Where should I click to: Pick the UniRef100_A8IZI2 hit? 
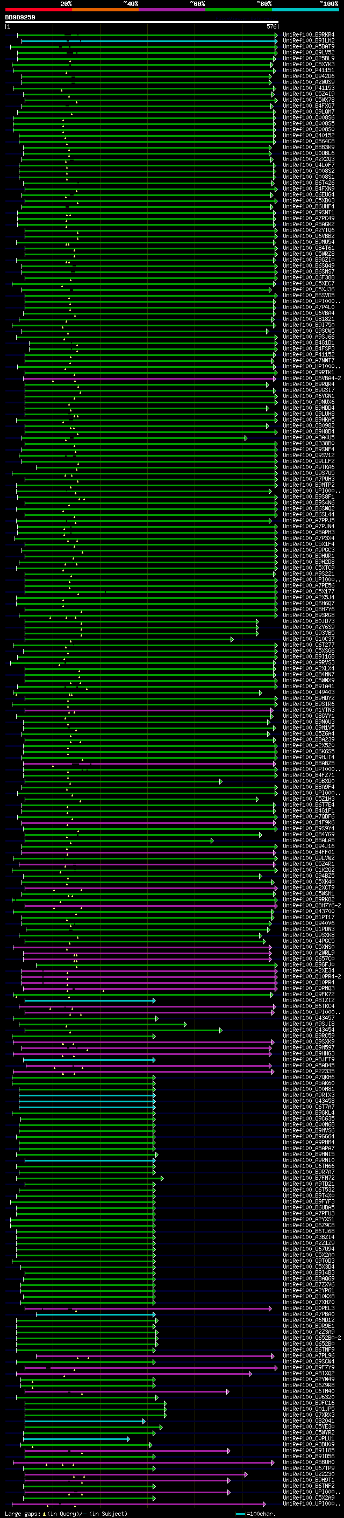coord(309,1000)
